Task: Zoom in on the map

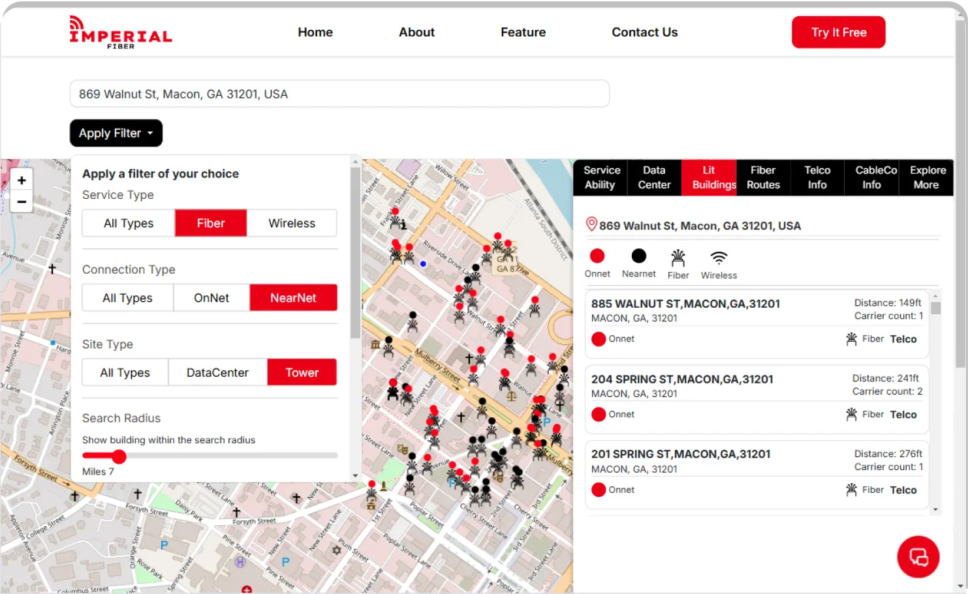Action: click(22, 181)
